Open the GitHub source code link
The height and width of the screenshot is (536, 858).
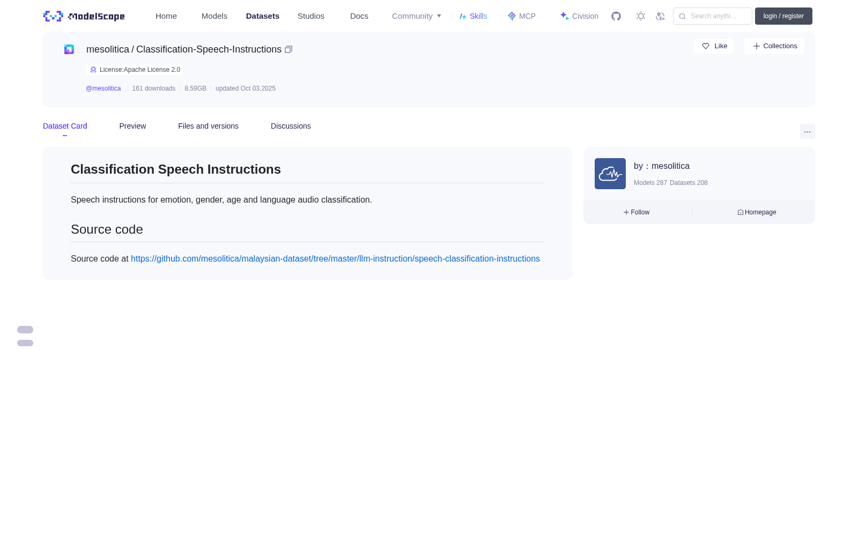tap(335, 258)
